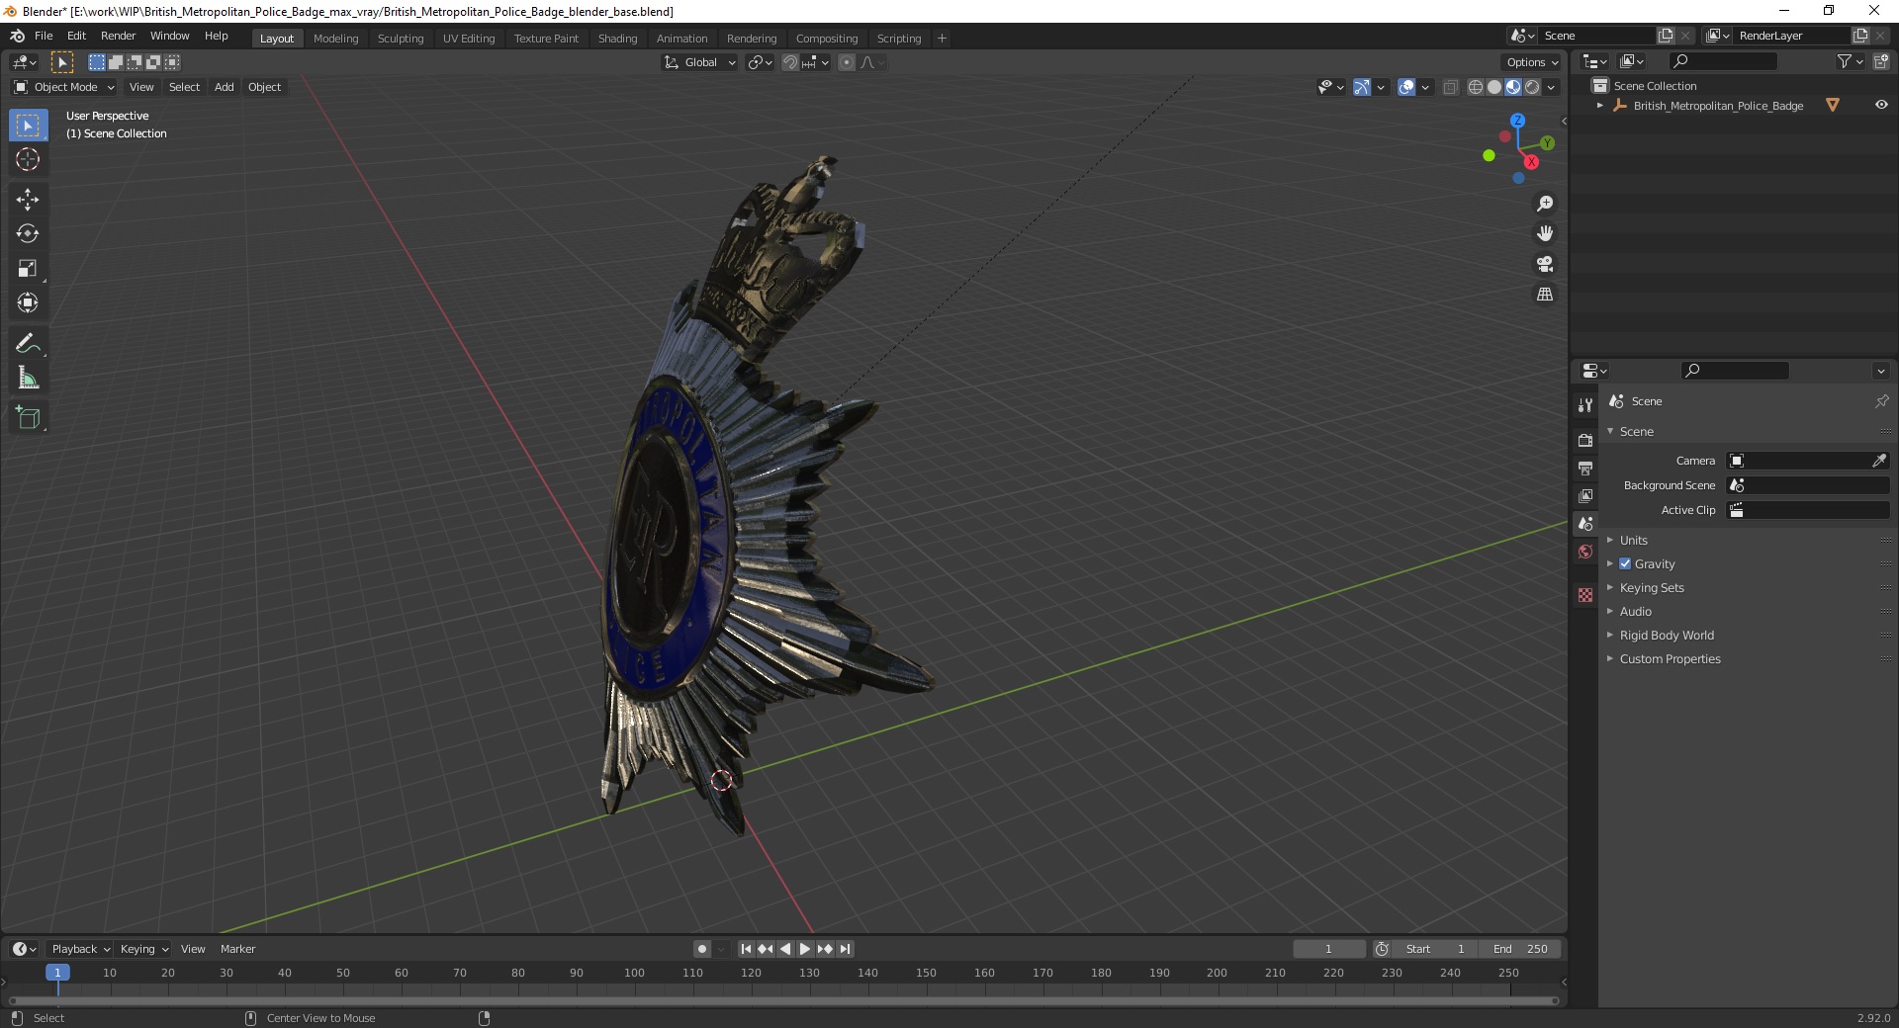The image size is (1899, 1028).
Task: Select the Measure ruler tool
Action: click(x=28, y=378)
